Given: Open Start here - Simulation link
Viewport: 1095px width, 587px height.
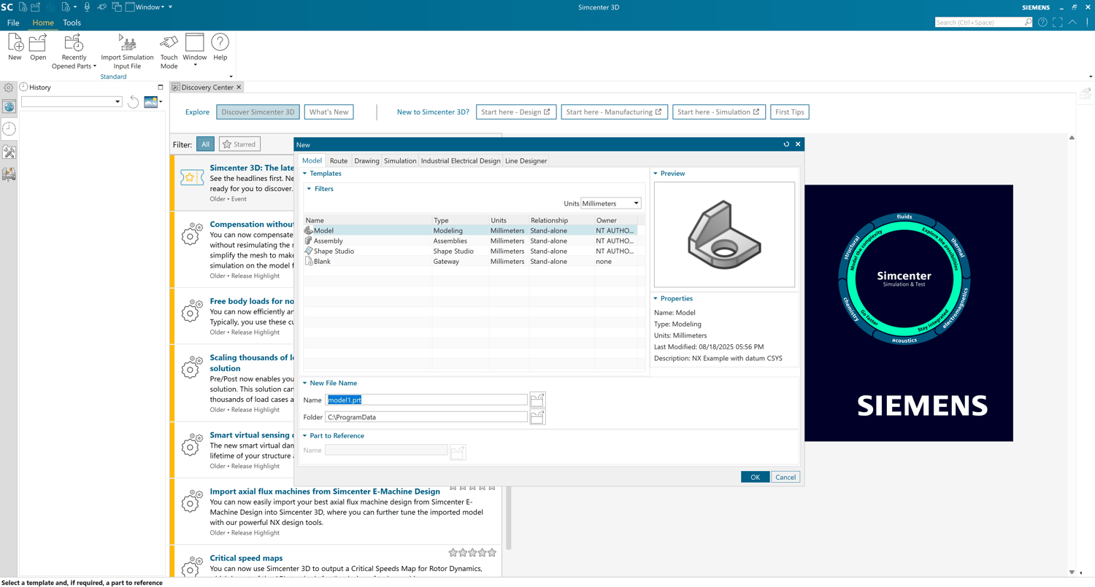Looking at the screenshot, I should [x=718, y=112].
